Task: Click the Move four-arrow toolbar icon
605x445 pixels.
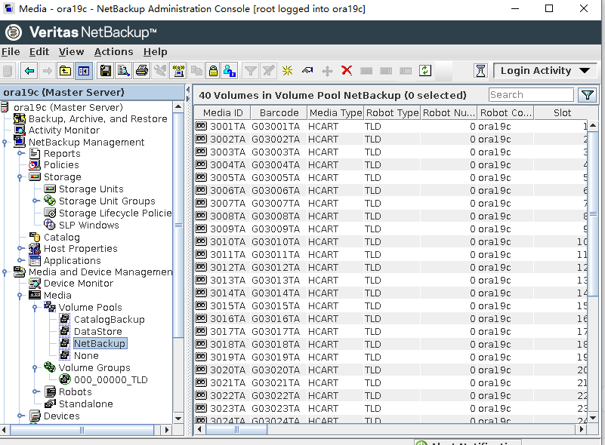Action: pyautogui.click(x=327, y=71)
